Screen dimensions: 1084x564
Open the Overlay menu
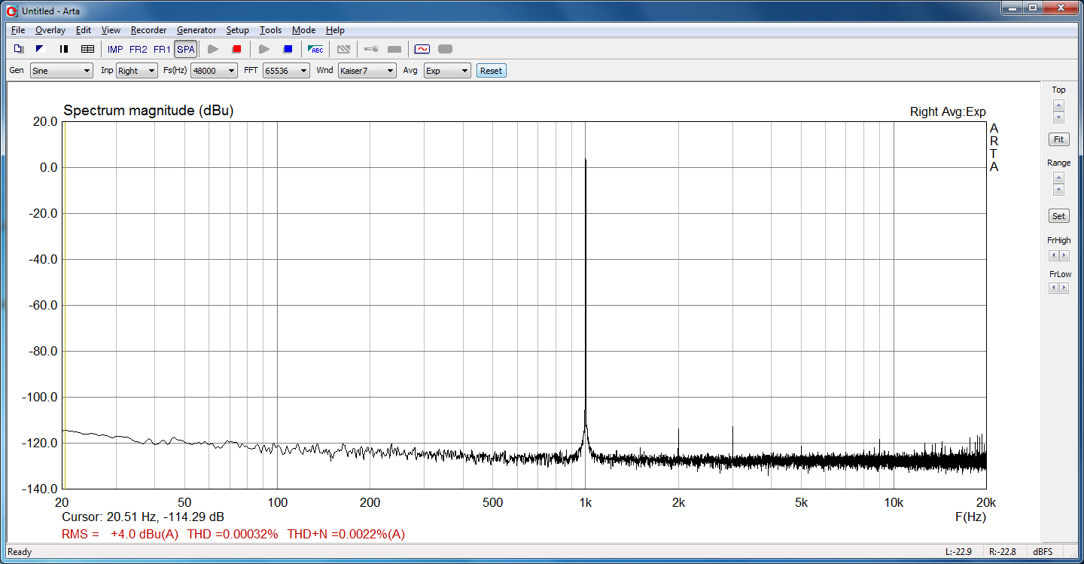click(x=50, y=30)
